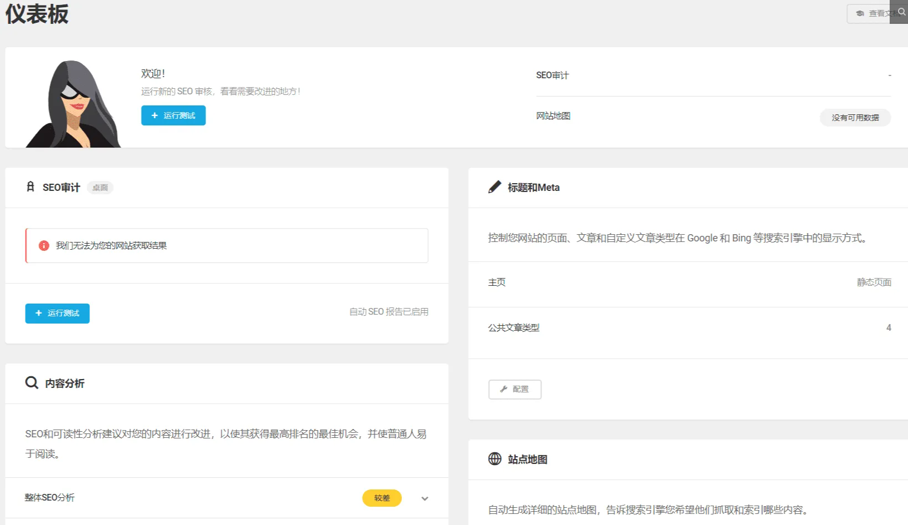The width and height of the screenshot is (908, 525).
Task: Click the 自动 SEO 报告已启用 text
Action: point(389,312)
